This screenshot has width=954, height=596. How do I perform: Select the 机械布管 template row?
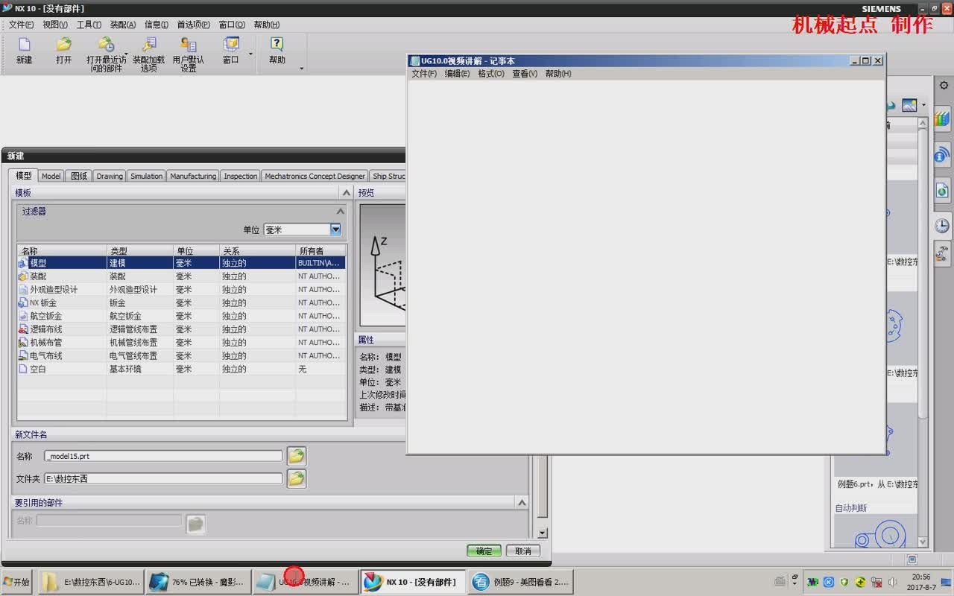(x=182, y=342)
